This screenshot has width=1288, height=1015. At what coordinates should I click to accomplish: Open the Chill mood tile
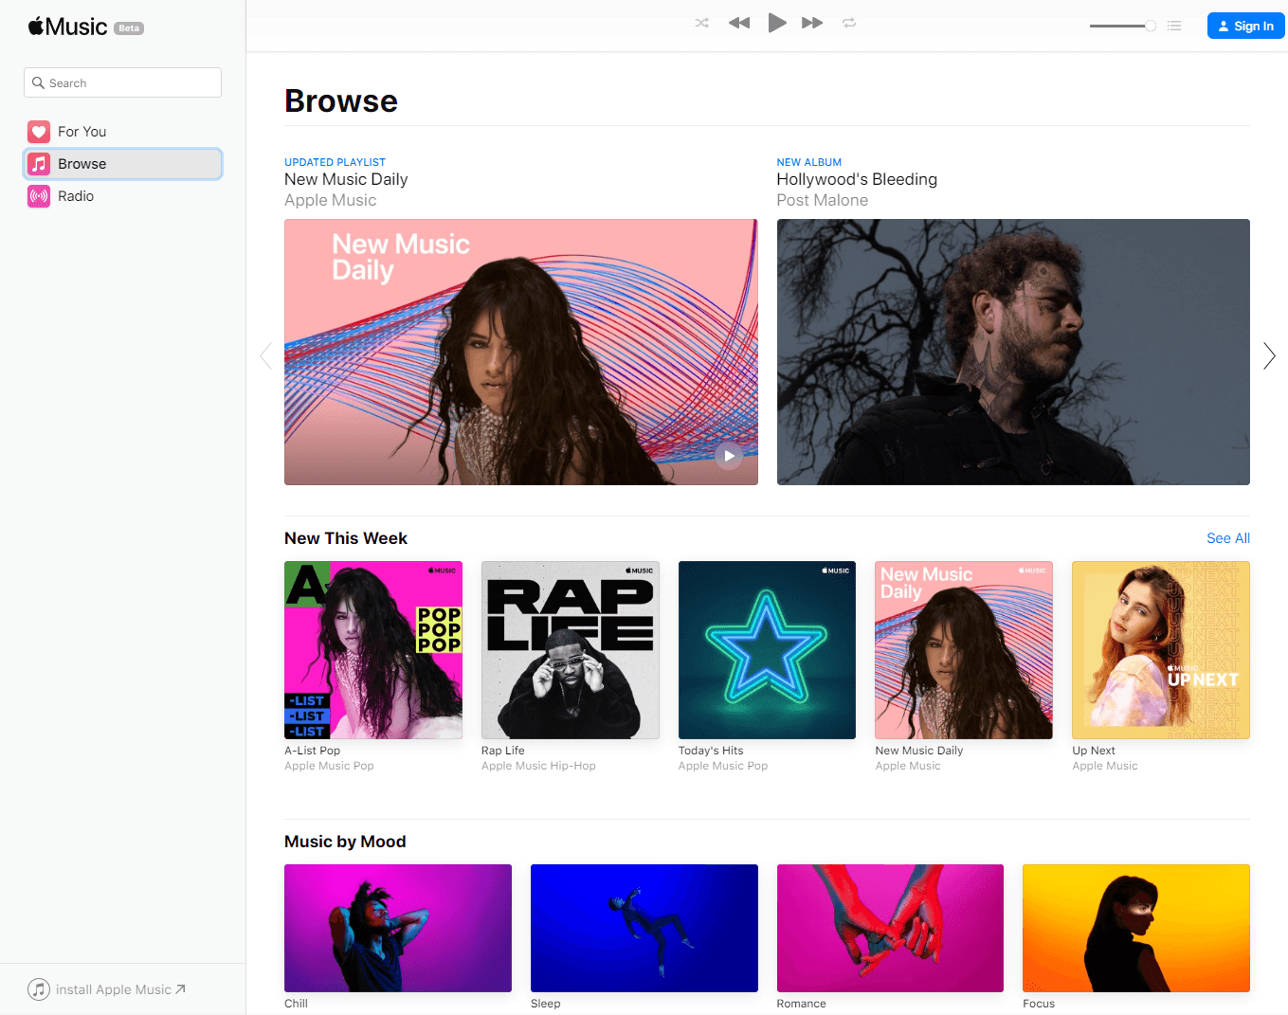pyautogui.click(x=398, y=928)
